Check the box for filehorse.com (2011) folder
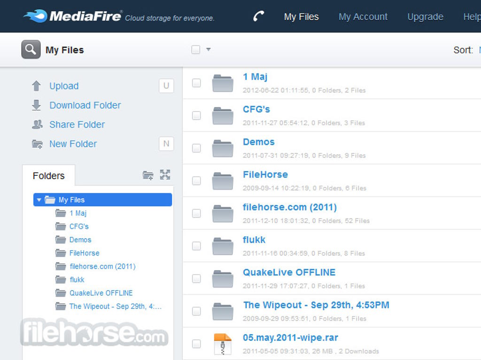Screen dimensions: 481x360 point(196,213)
